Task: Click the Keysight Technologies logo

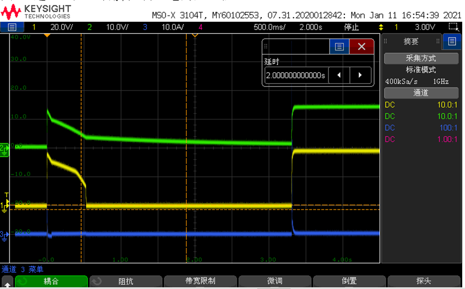Action: 36,12
